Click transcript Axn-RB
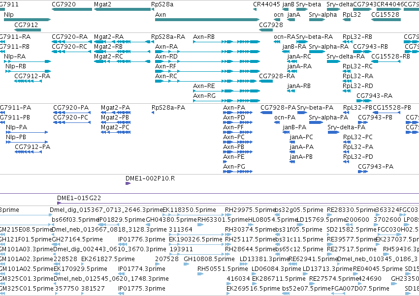419x296 pixels. [204, 37]
